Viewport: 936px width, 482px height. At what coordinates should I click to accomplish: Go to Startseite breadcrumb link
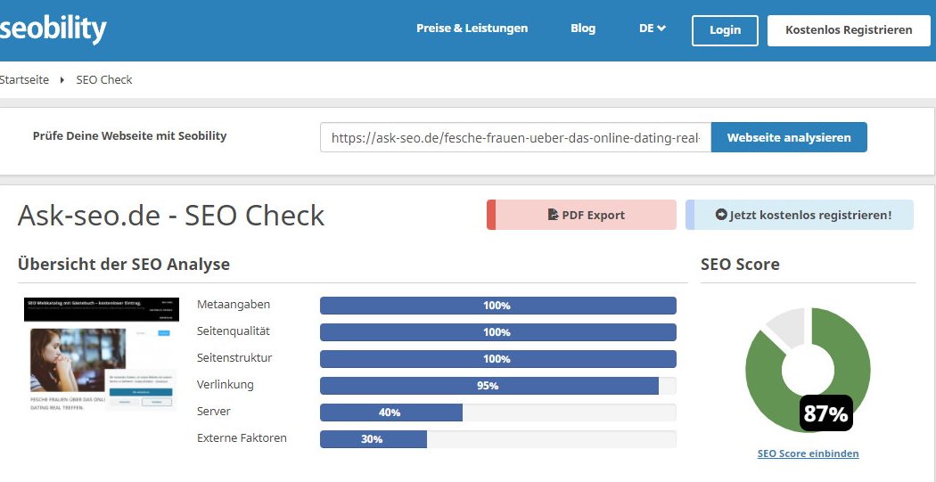click(x=24, y=79)
